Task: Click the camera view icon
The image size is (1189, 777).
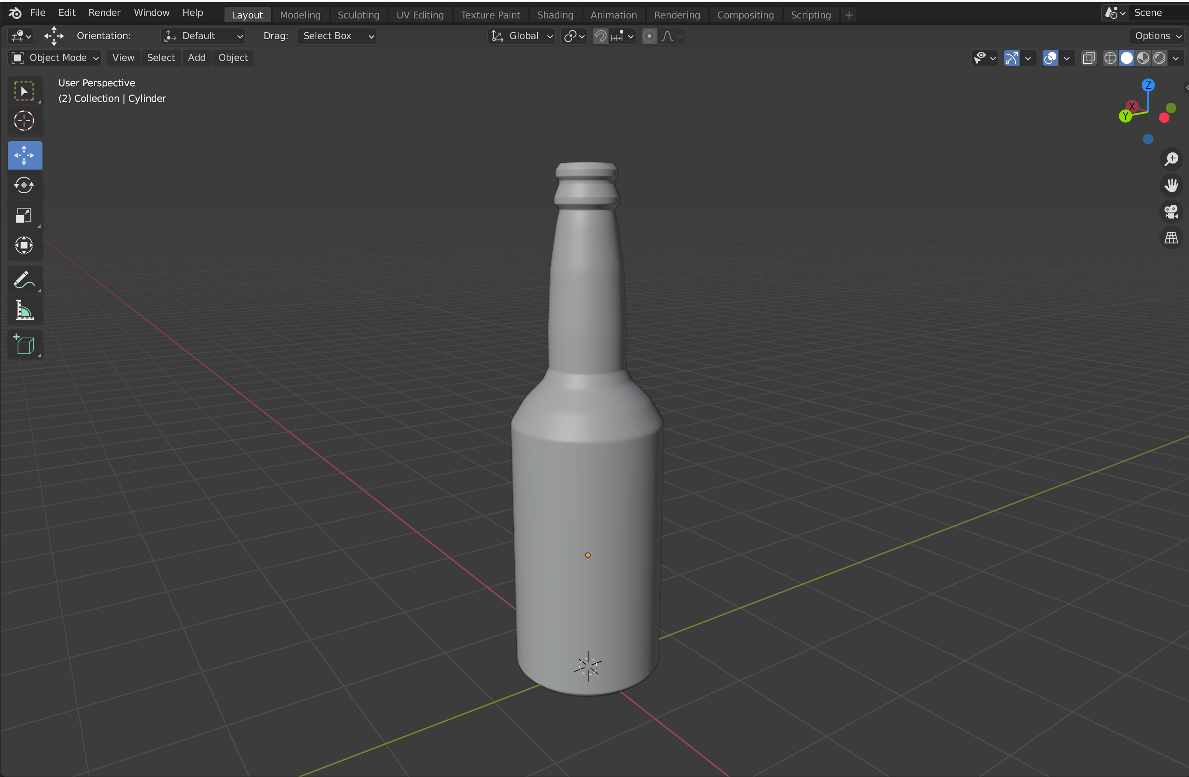Action: point(1171,212)
